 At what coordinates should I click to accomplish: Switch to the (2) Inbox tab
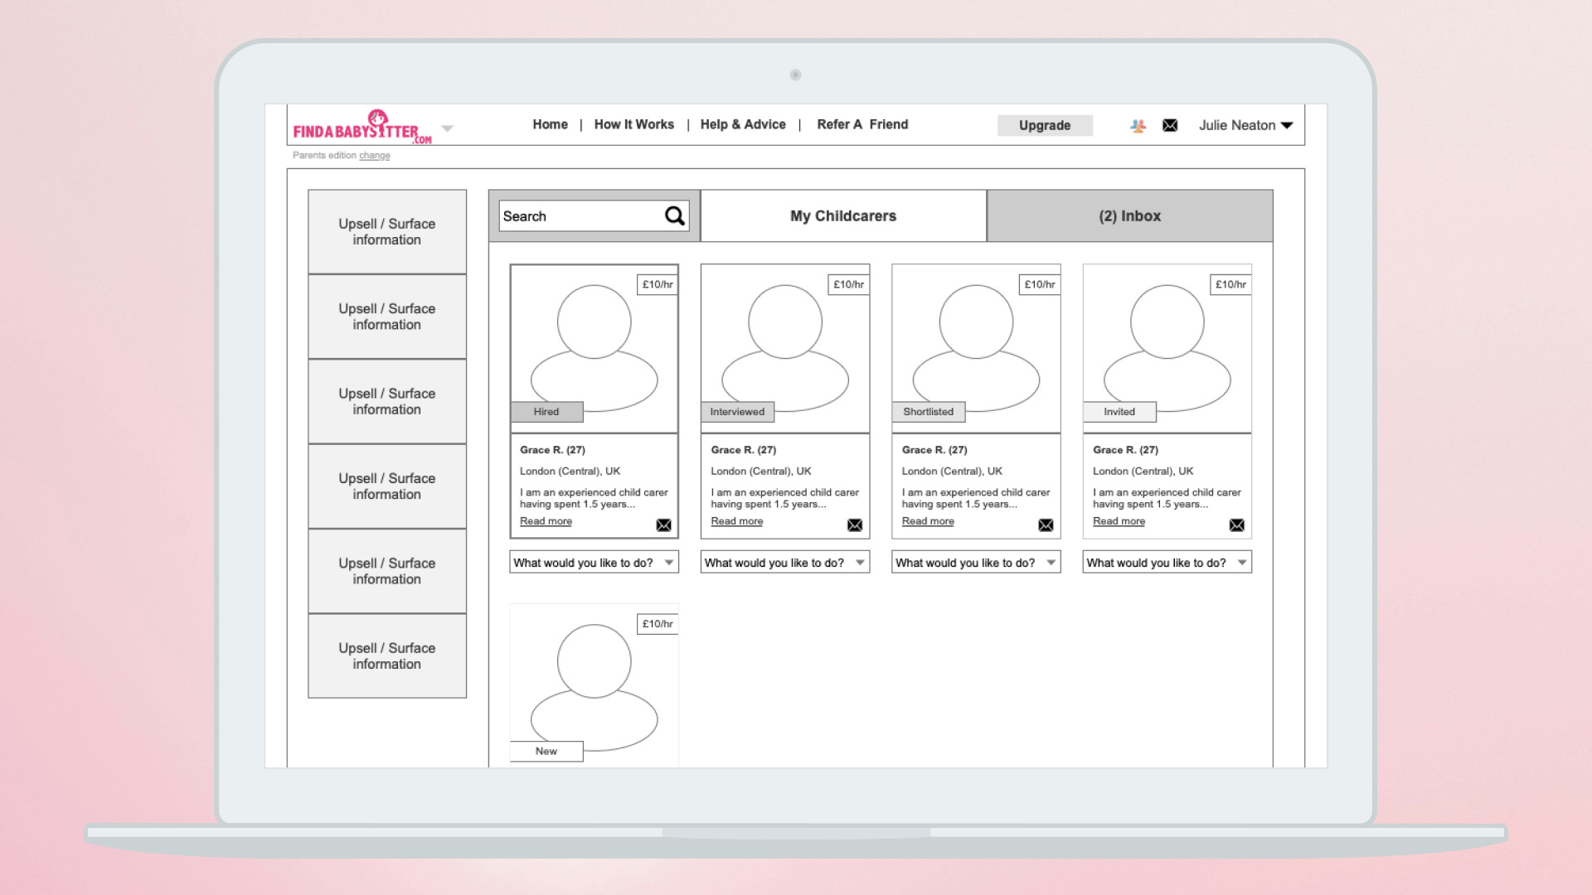click(1129, 216)
